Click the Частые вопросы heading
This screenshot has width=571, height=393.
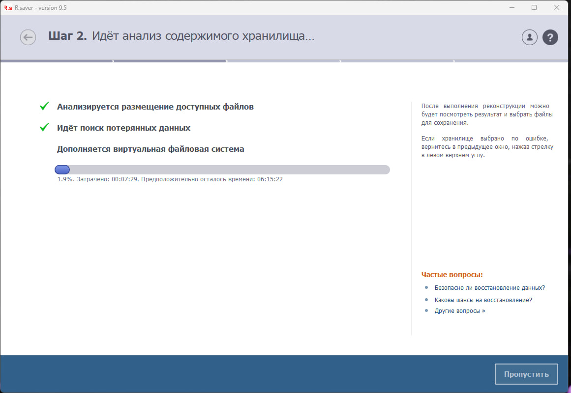point(452,275)
